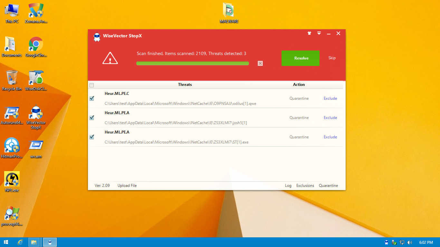Select the Heur.ML.PE.C threat name
Screen dimensions: 440x247
[117, 94]
